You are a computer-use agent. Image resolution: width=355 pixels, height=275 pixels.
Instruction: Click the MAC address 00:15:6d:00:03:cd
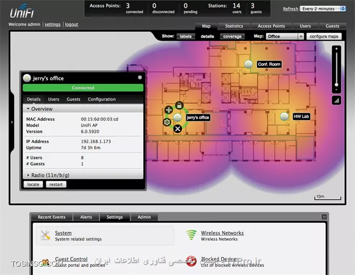point(99,119)
